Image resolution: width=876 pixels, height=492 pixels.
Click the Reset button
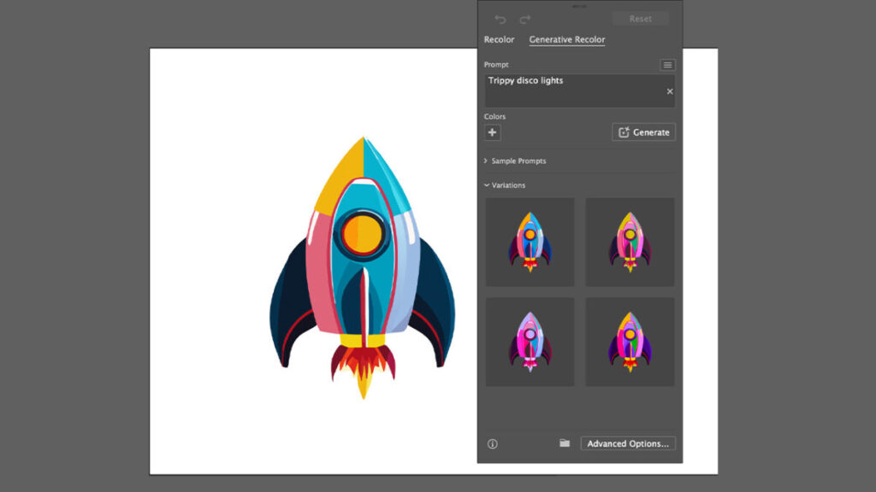tap(640, 19)
